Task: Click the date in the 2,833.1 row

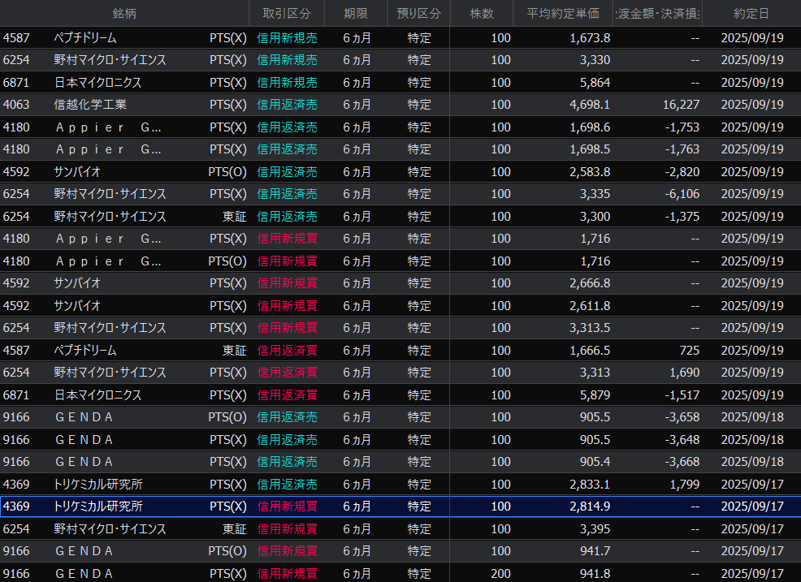Action: [752, 484]
